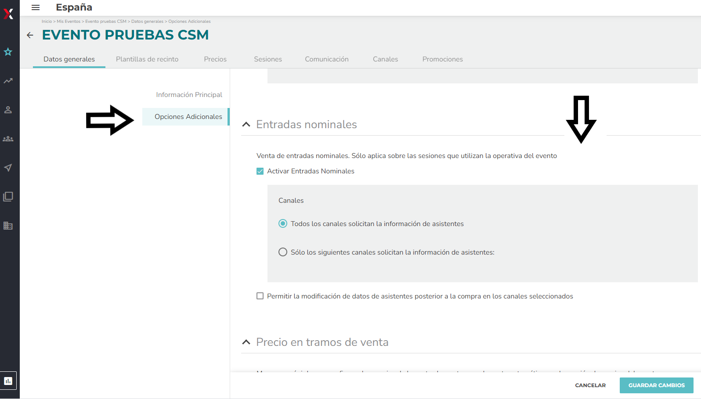The image size is (701, 399).
Task: Open the Sesiones tab
Action: (x=268, y=59)
